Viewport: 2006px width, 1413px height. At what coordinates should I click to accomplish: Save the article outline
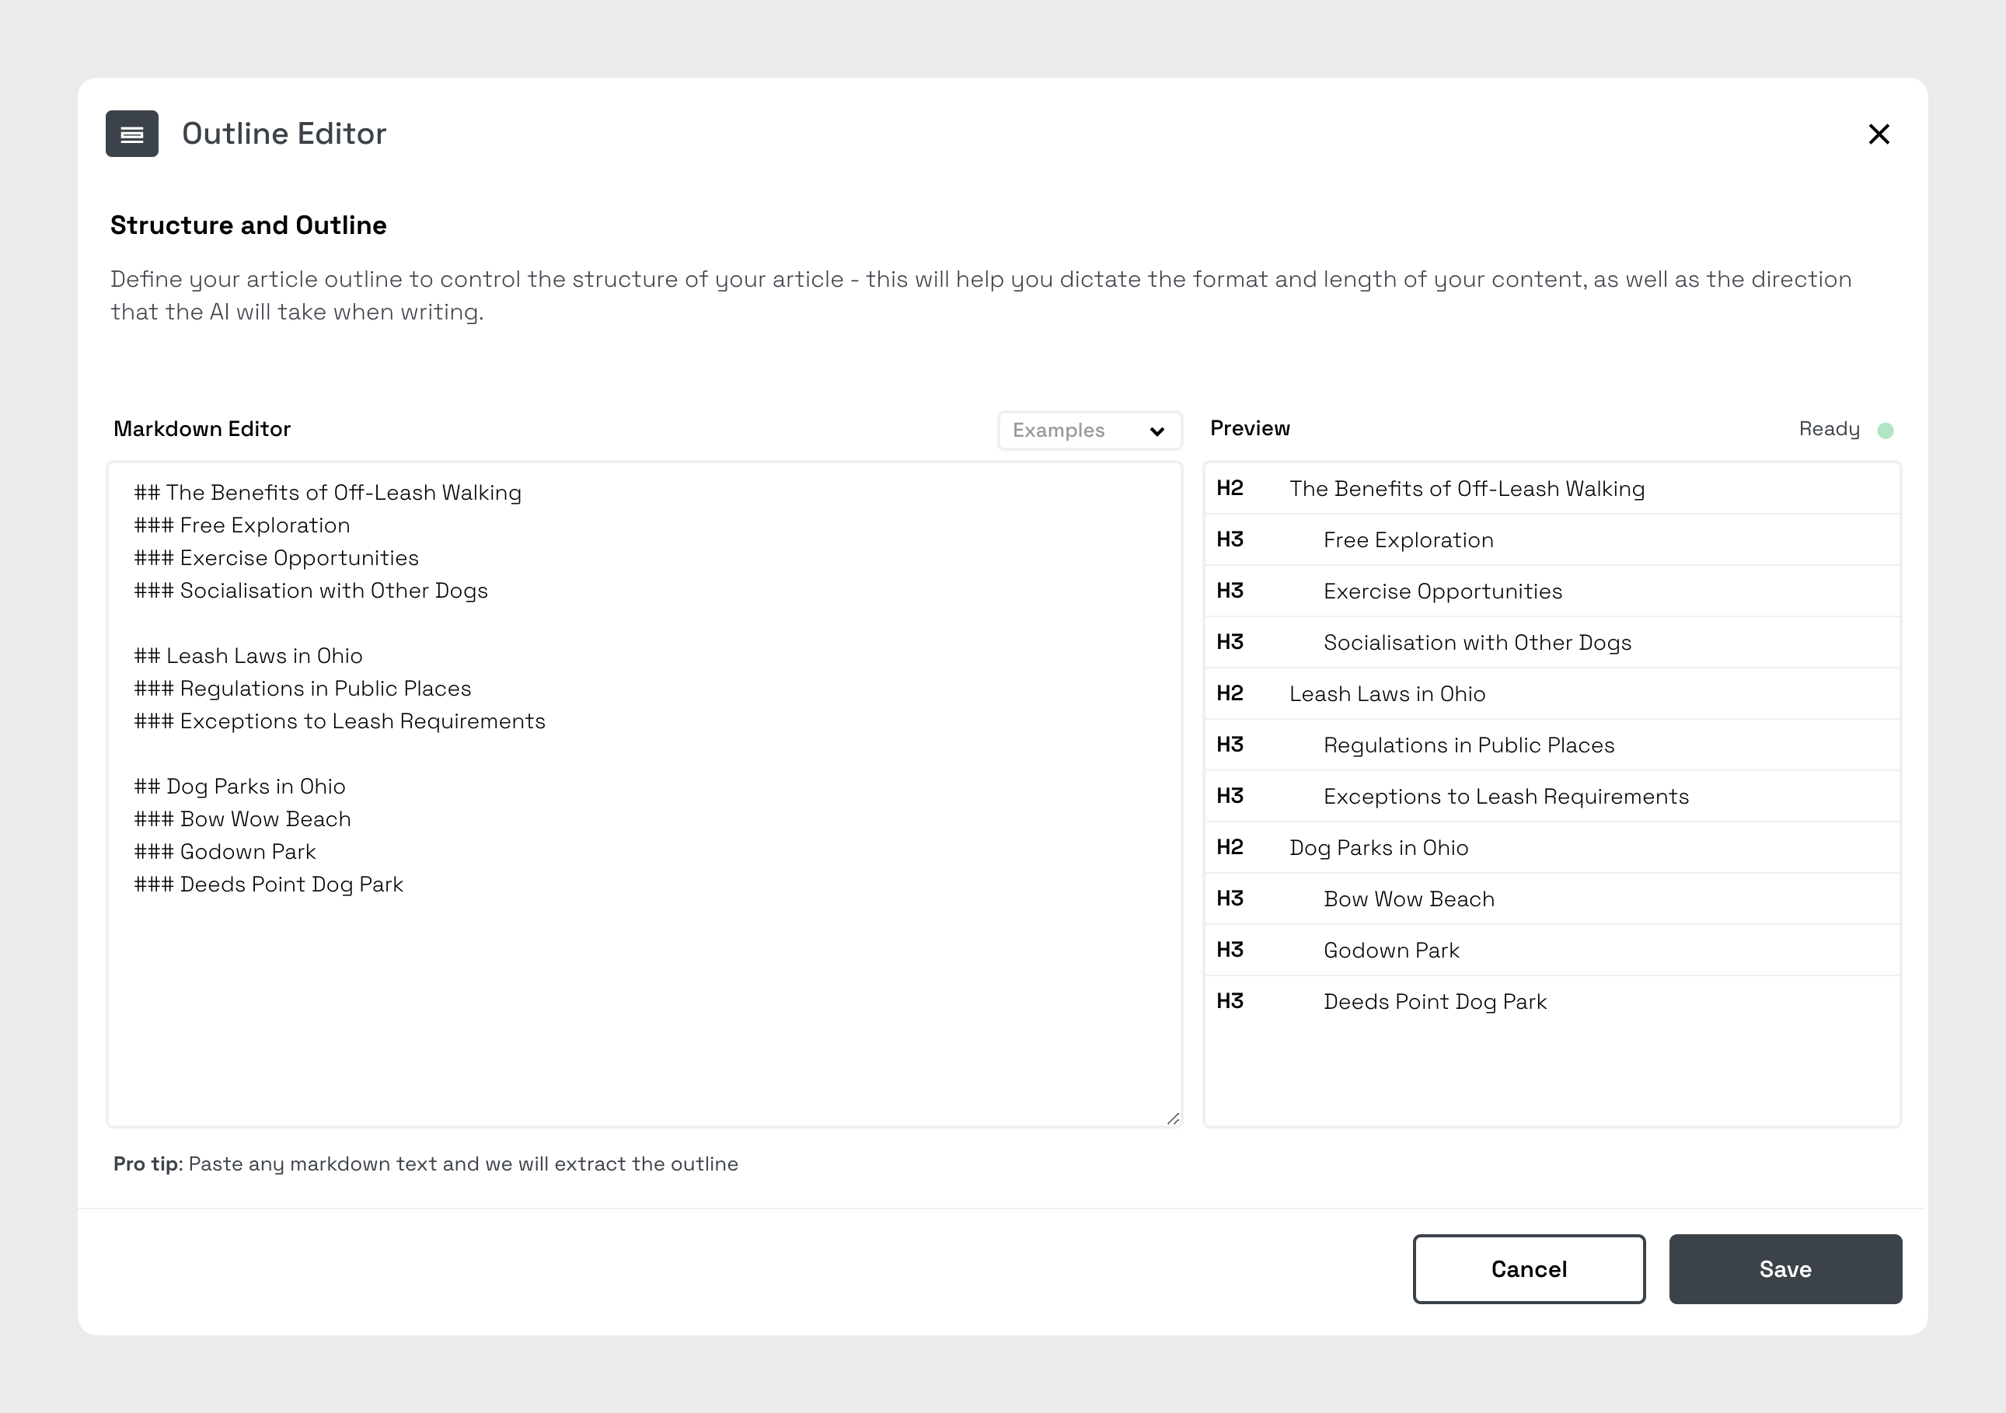1784,1268
